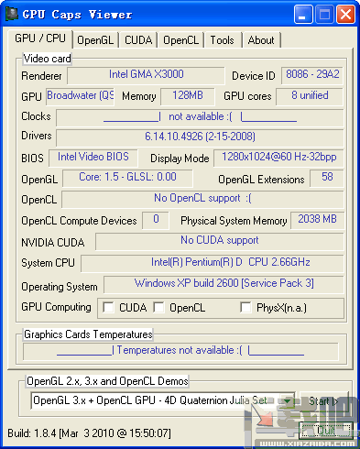Click the Temperatures not available field

click(x=180, y=351)
